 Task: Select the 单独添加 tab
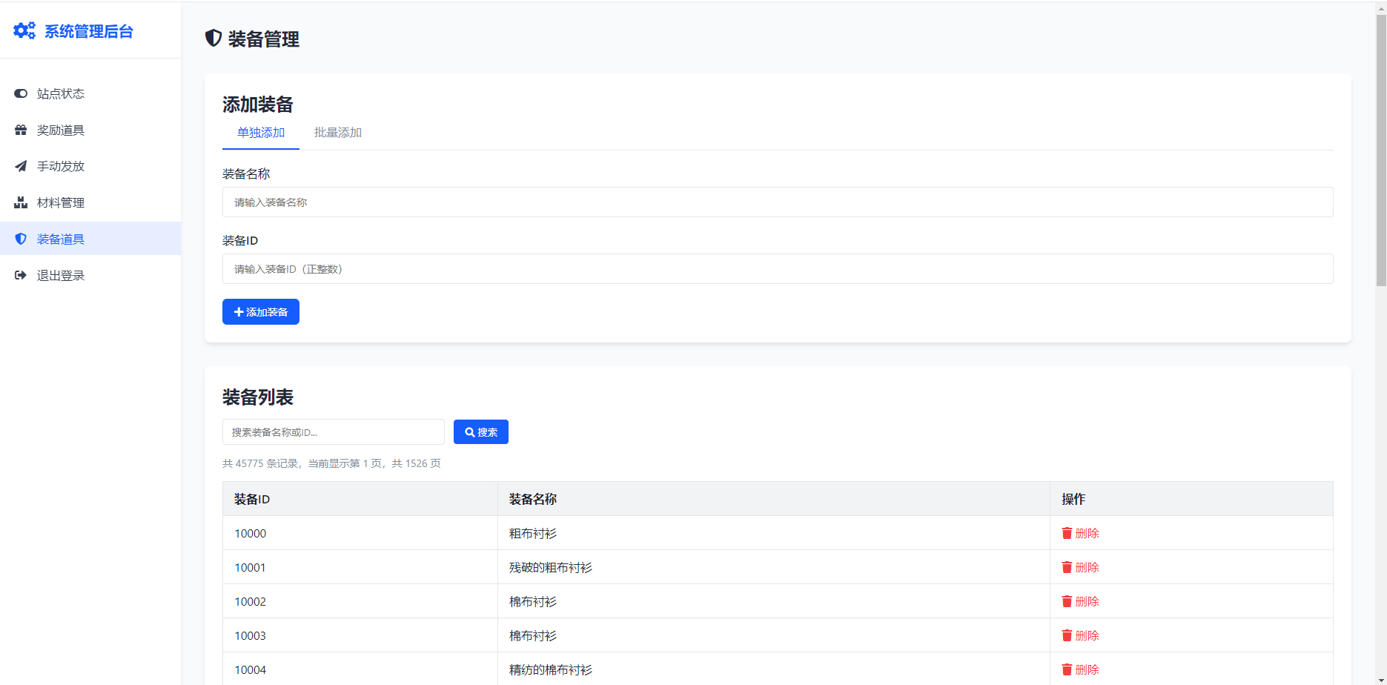tap(260, 133)
